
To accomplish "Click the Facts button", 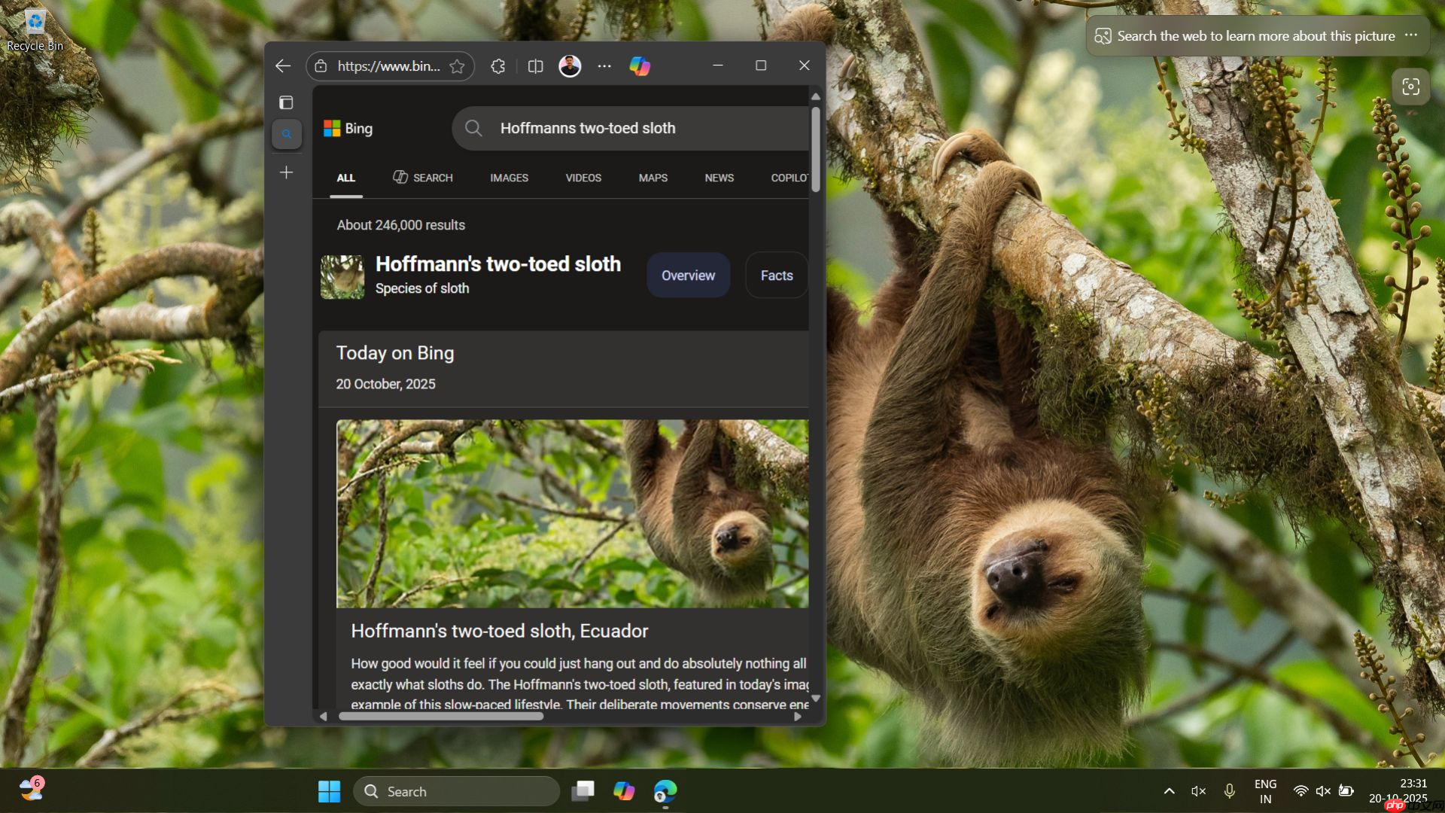I will coord(776,275).
